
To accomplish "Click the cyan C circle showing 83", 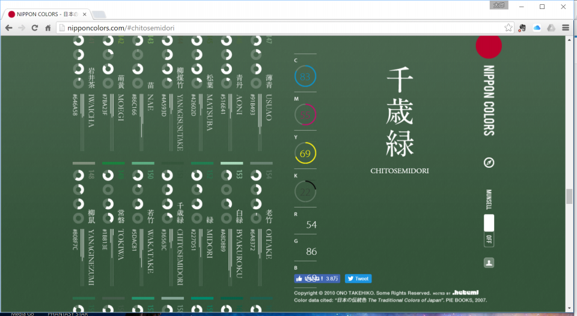I will [305, 76].
